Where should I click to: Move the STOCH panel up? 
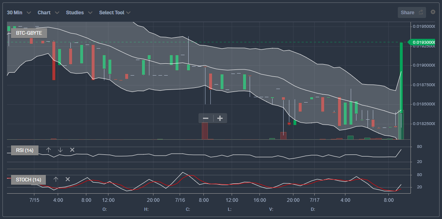56,179
